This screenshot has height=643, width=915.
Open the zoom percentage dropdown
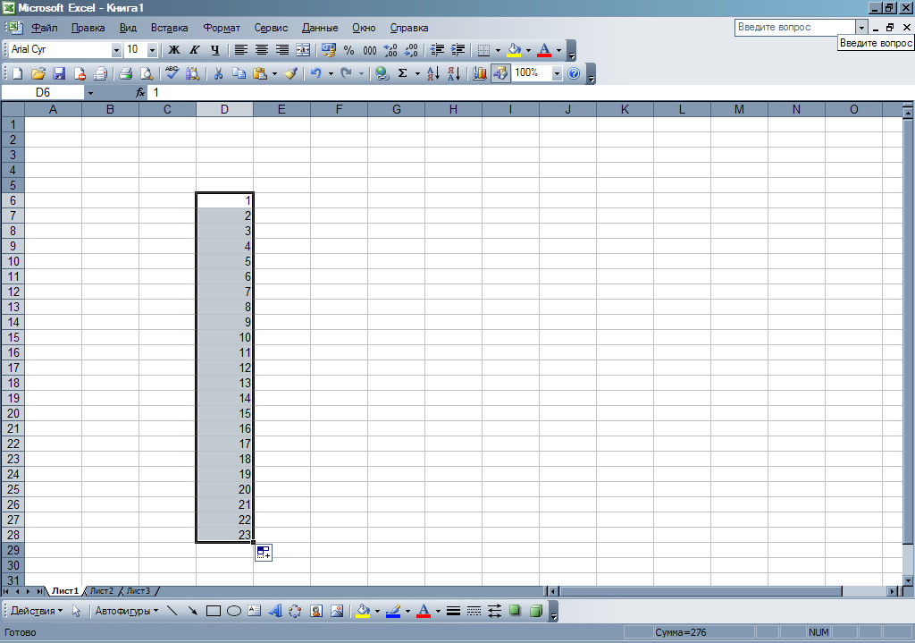tap(557, 73)
